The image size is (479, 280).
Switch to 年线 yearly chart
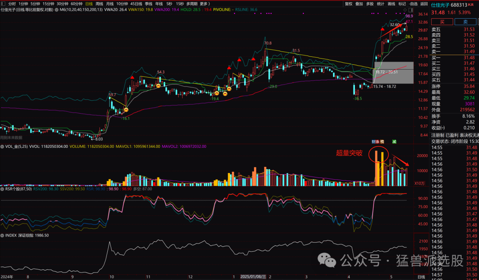point(159,4)
